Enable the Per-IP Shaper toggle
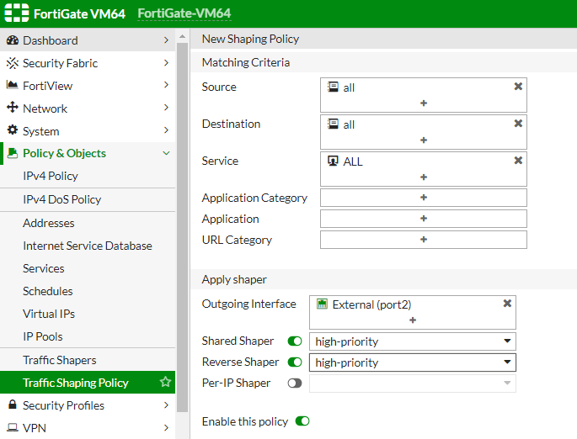 (295, 383)
